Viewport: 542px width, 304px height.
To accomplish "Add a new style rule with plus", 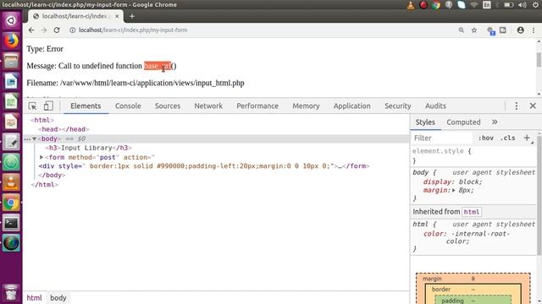I will 527,138.
